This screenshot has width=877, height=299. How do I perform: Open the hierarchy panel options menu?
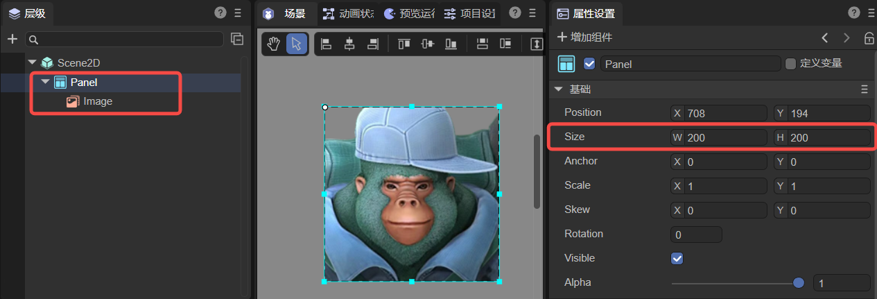(x=238, y=12)
